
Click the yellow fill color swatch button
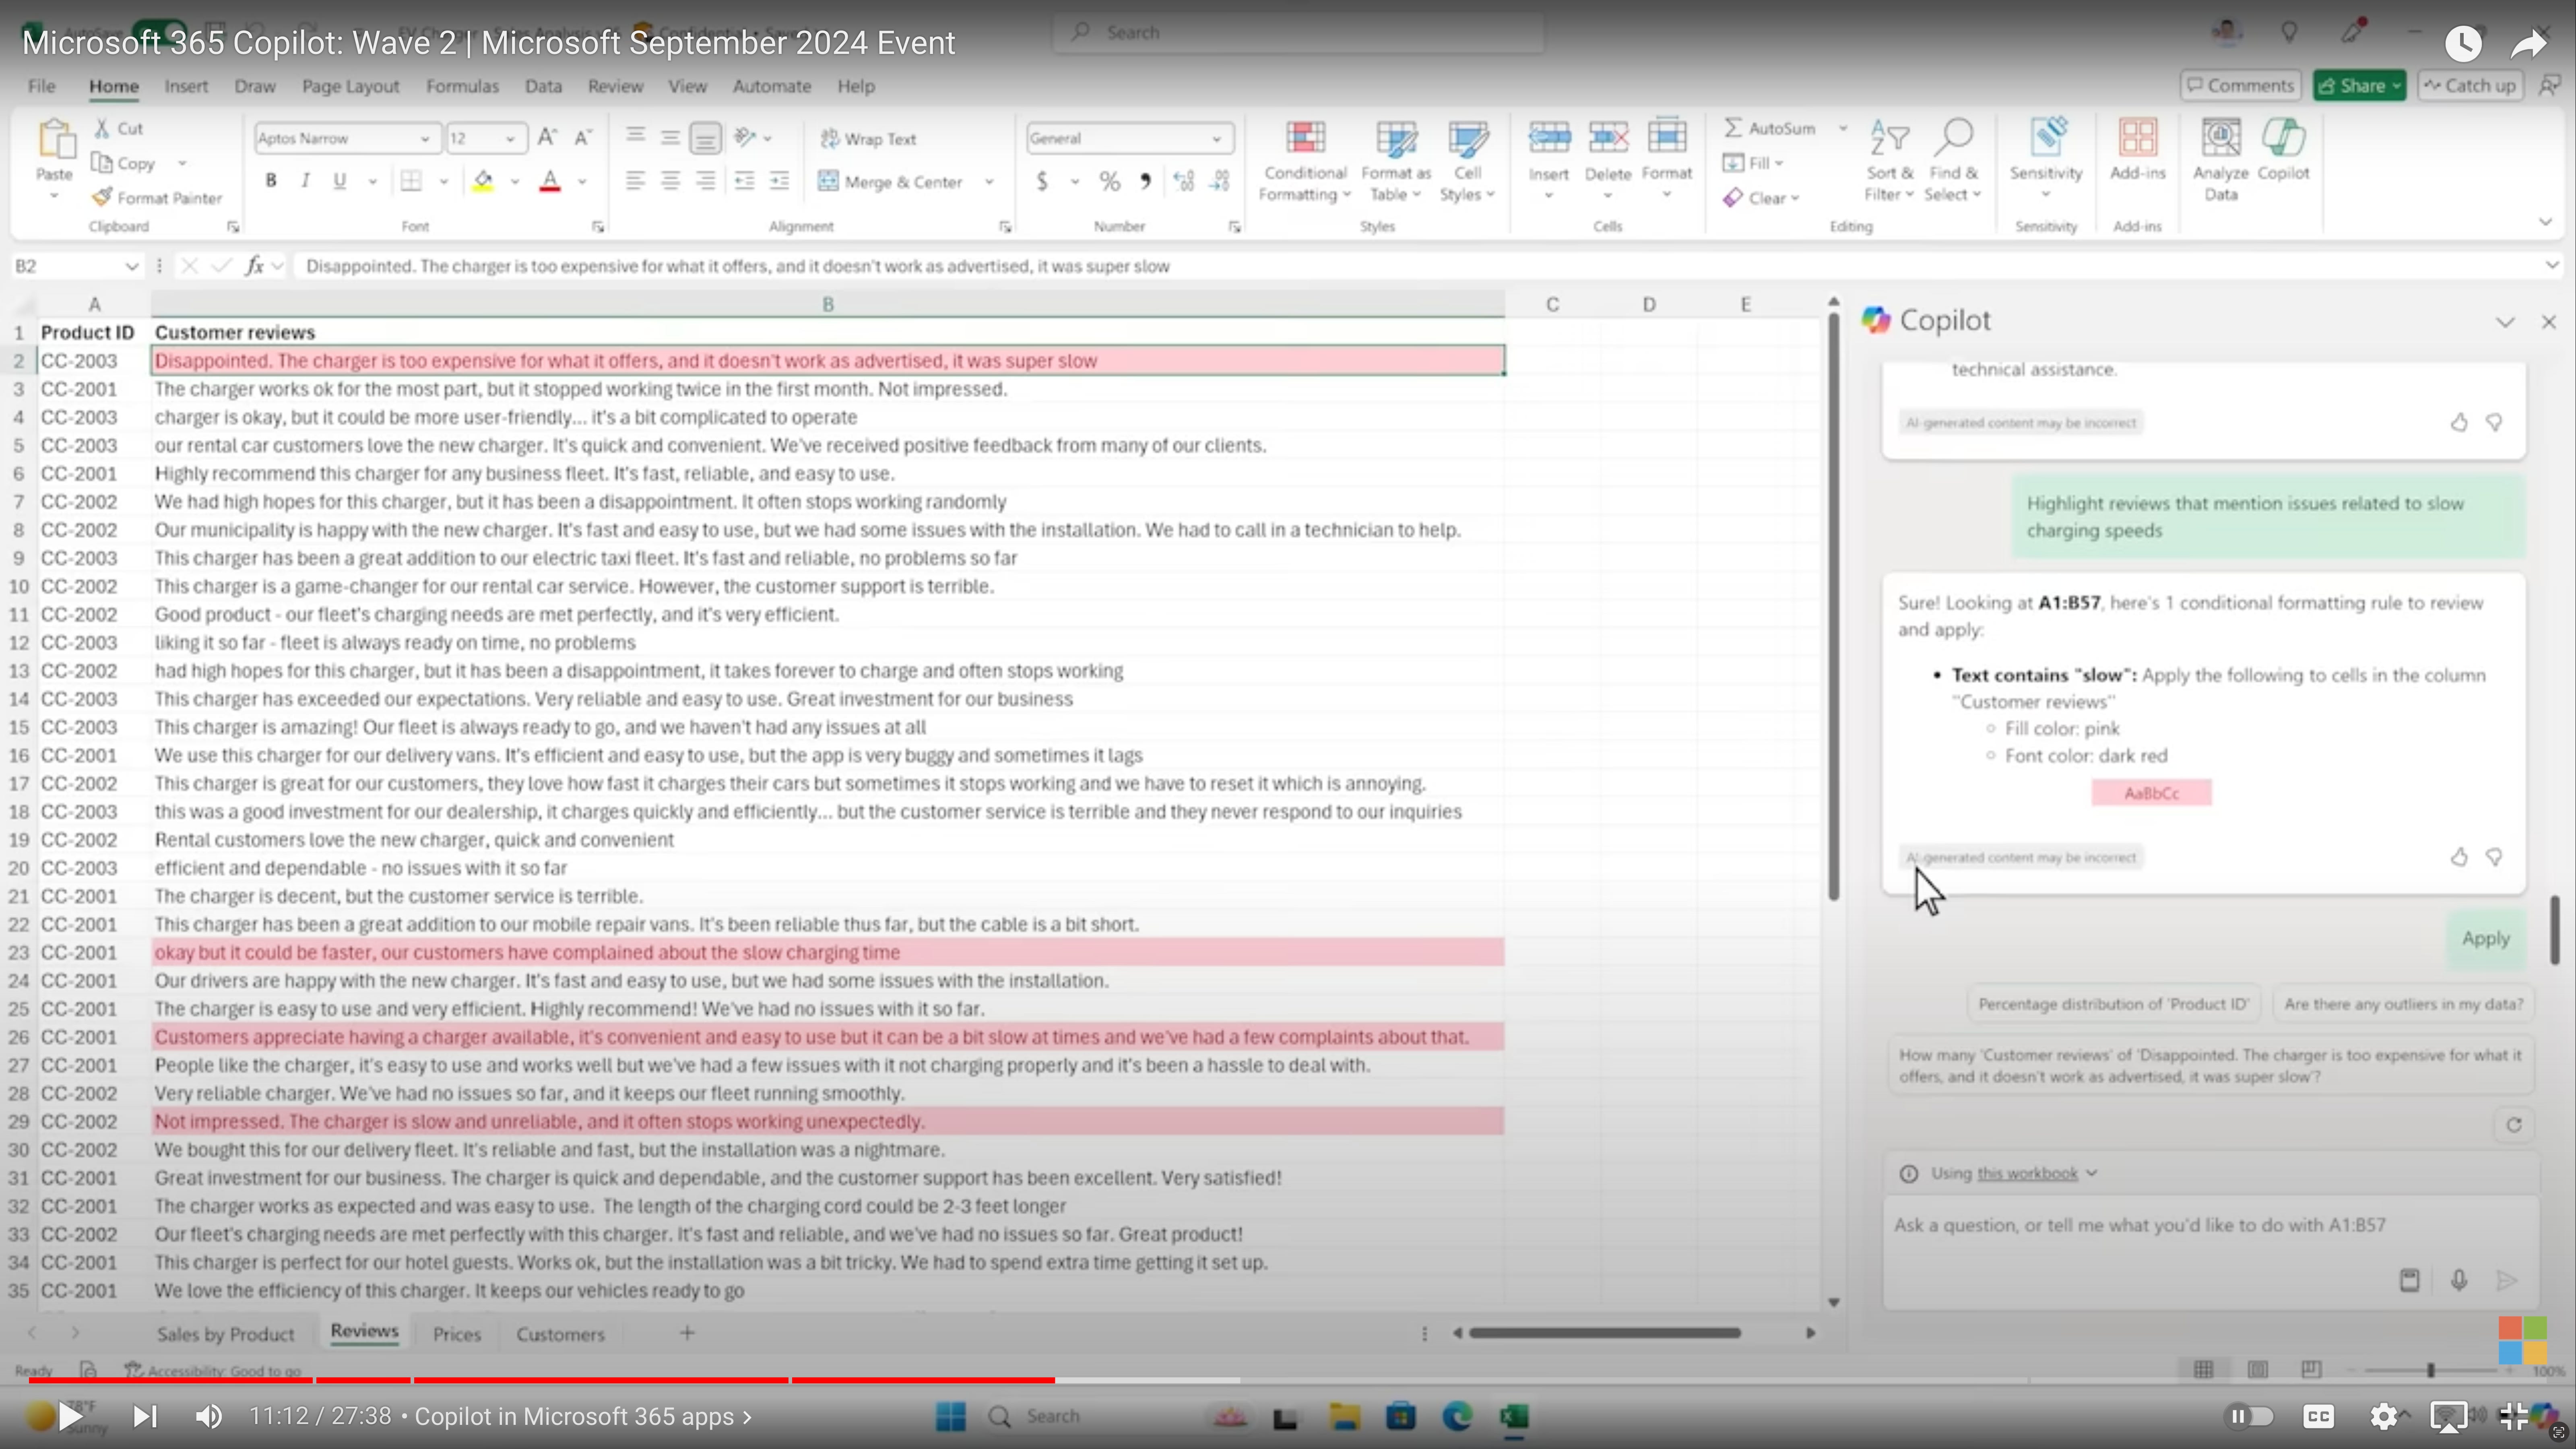coord(483,181)
